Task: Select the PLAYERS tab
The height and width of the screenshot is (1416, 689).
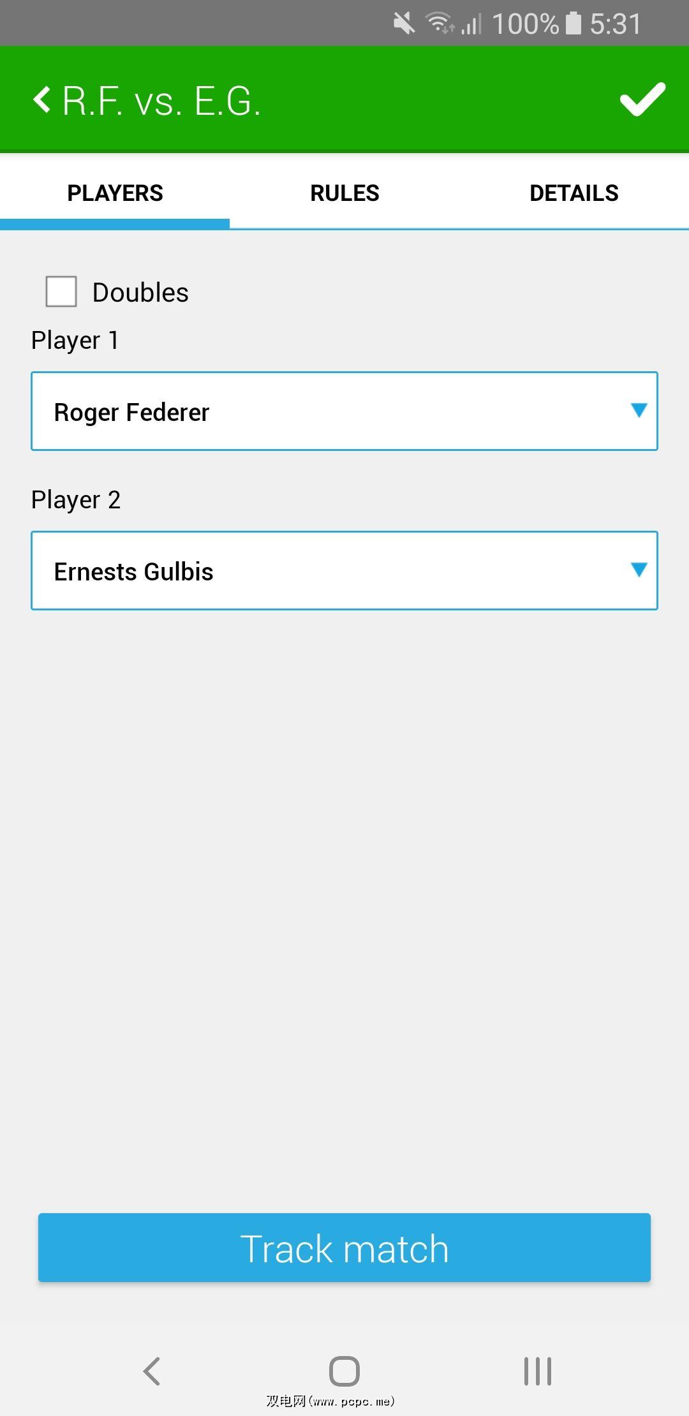Action: point(115,193)
